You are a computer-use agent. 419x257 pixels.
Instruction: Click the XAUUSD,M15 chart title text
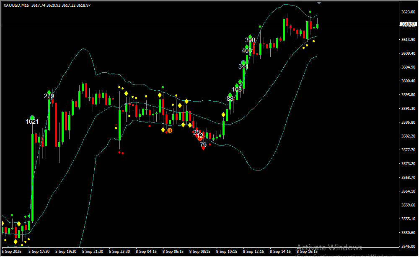tap(17, 5)
